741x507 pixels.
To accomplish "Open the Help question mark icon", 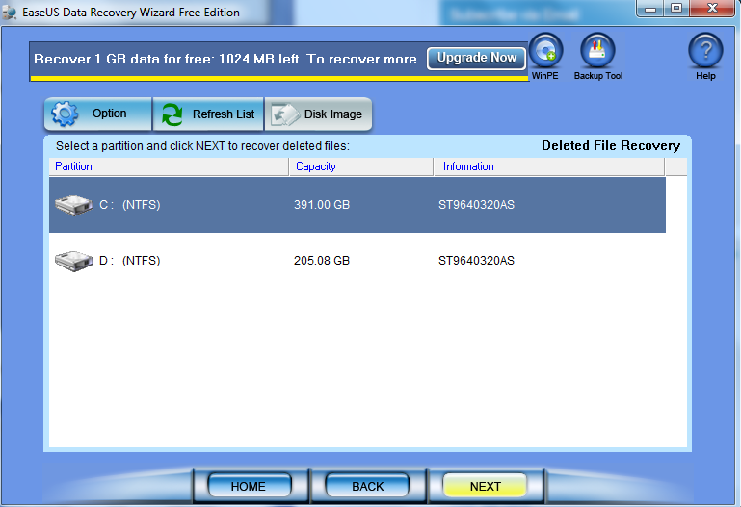I will coord(705,50).
